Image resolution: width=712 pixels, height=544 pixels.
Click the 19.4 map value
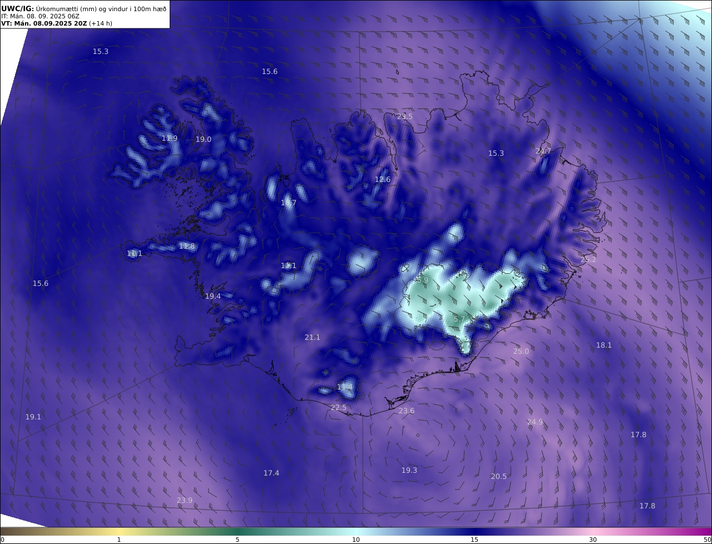pos(213,296)
